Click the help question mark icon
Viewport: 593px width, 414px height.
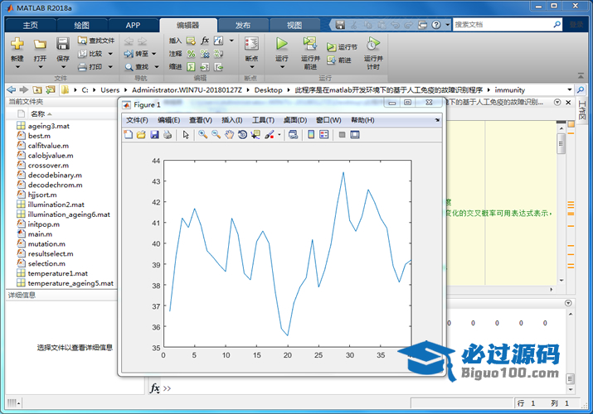(x=436, y=25)
